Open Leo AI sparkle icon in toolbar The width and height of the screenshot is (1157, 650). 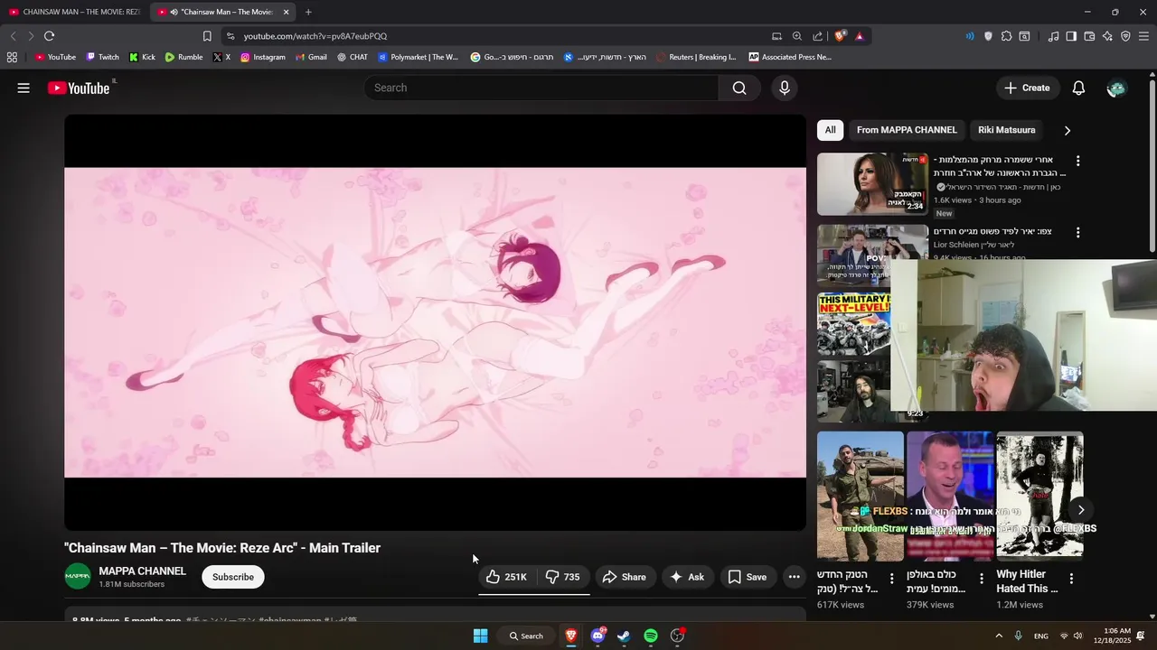pos(1107,36)
